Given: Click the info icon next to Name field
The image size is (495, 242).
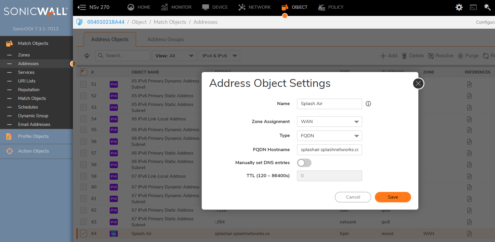Looking at the screenshot, I should (368, 104).
